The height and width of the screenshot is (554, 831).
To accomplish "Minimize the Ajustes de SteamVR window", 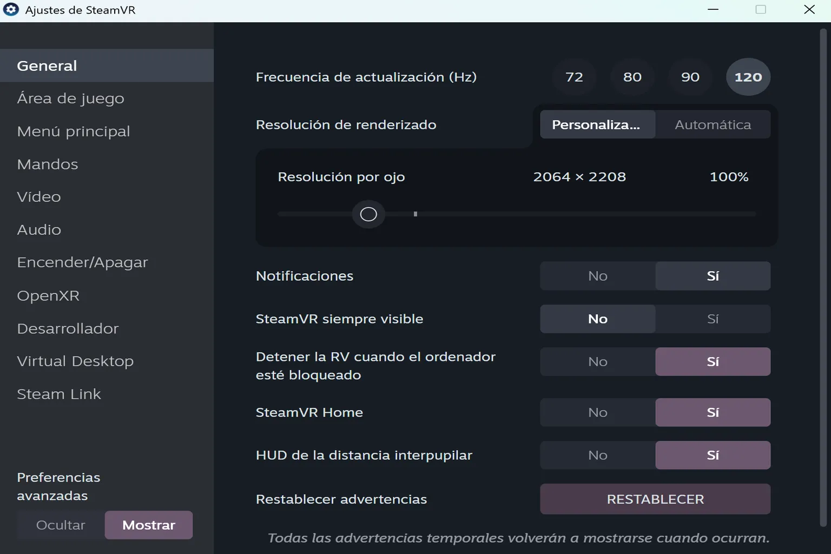I will click(x=713, y=10).
